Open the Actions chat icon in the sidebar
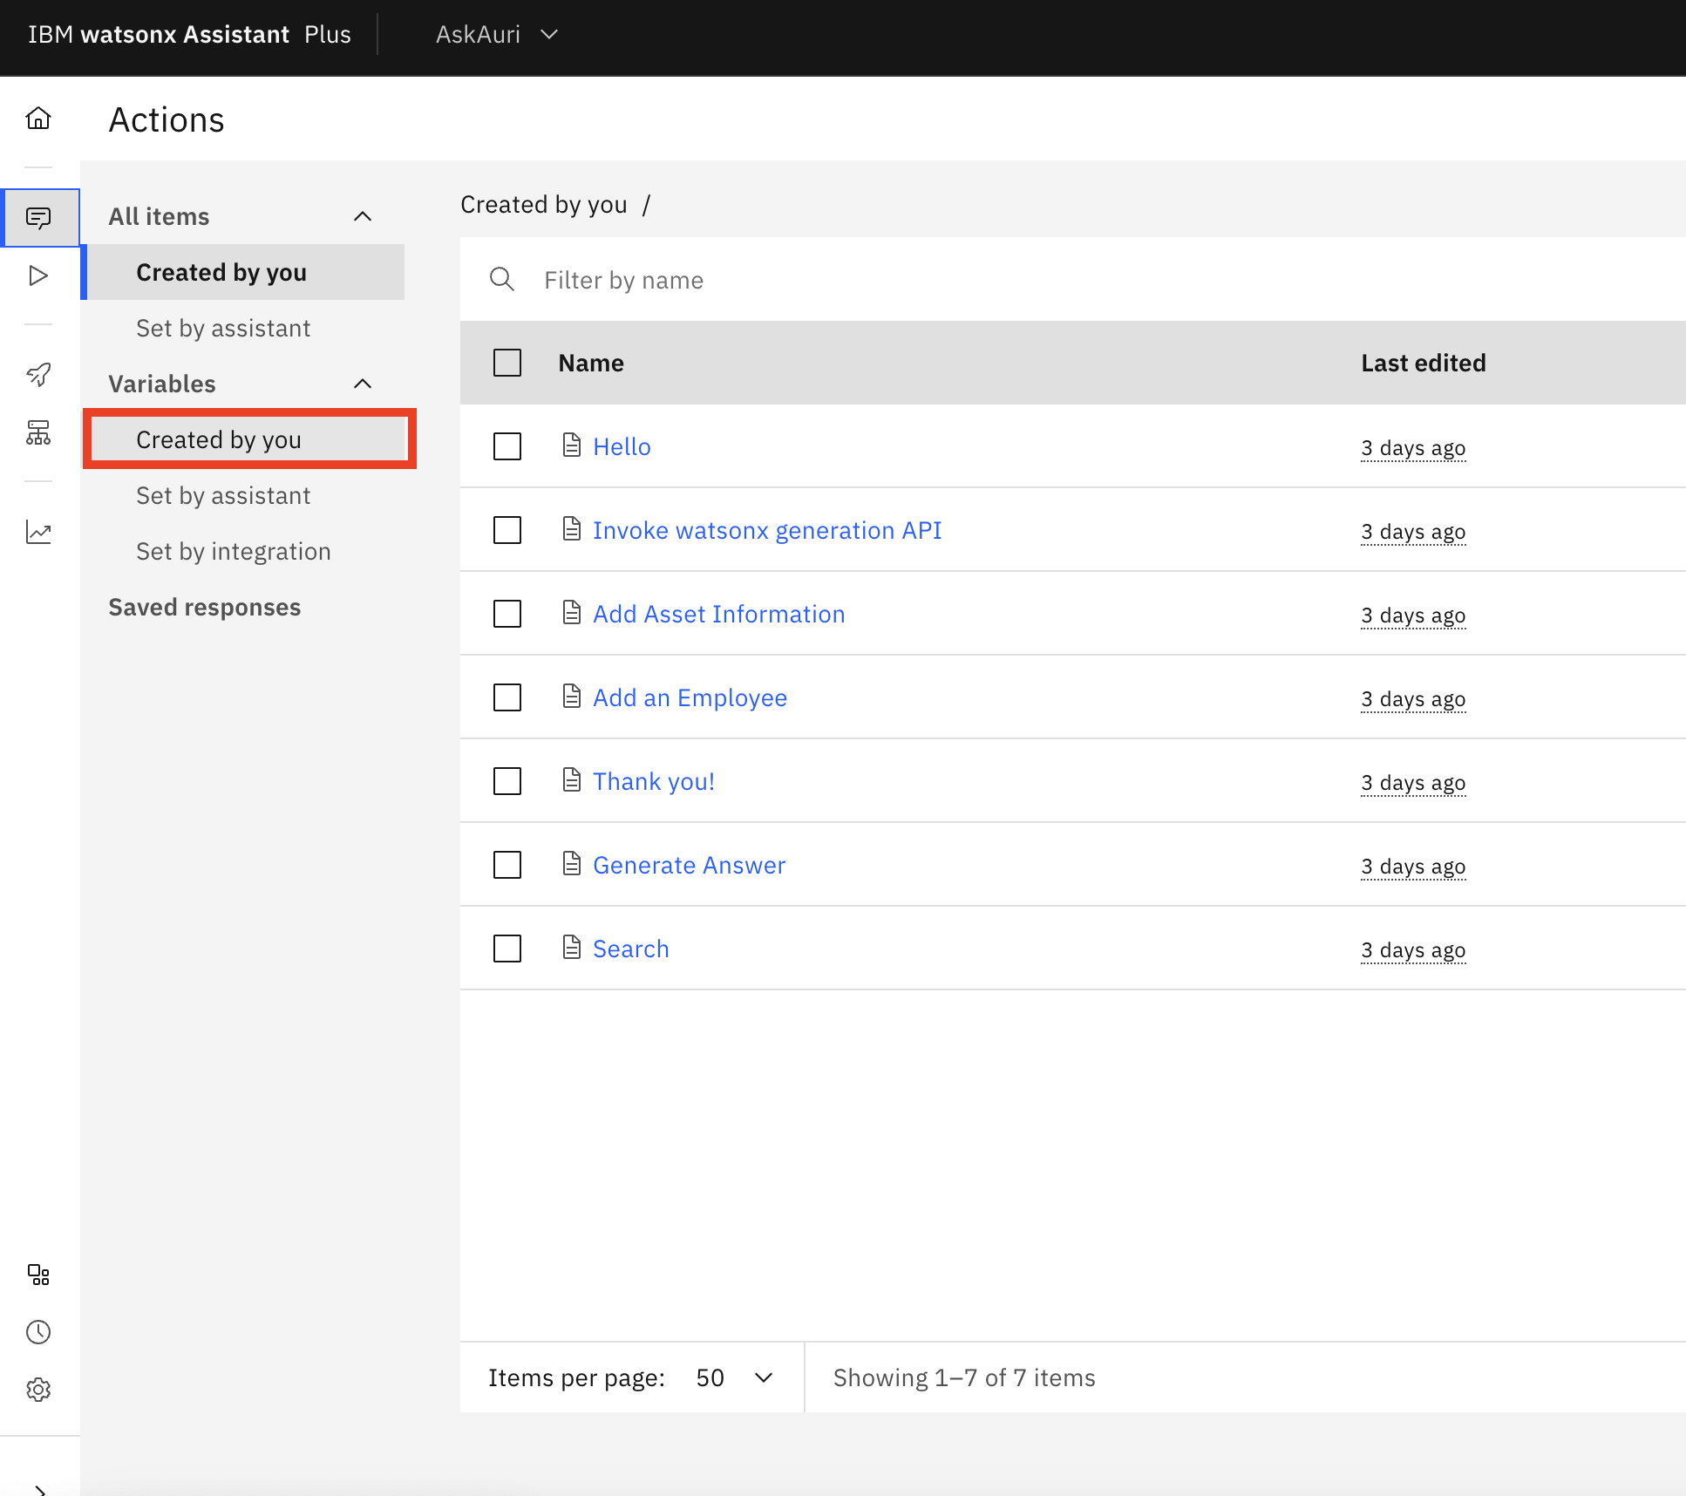The height and width of the screenshot is (1496, 1686). [x=38, y=217]
